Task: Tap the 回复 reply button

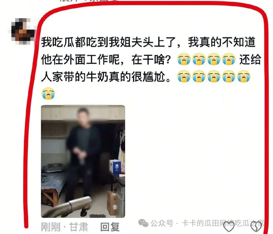Action: 110,227
